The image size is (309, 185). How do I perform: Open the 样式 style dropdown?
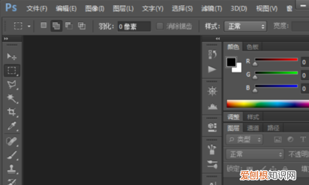point(246,26)
